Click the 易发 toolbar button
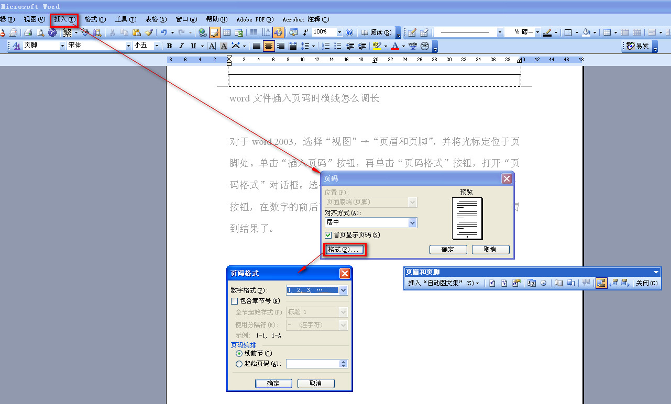 [638, 46]
